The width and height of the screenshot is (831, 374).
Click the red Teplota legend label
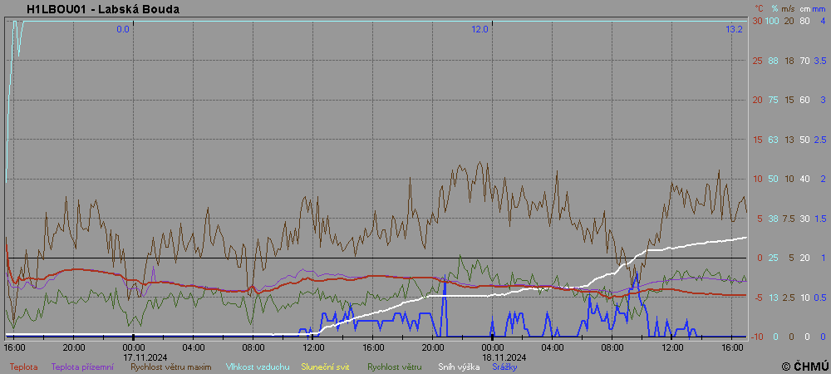[x=23, y=367]
